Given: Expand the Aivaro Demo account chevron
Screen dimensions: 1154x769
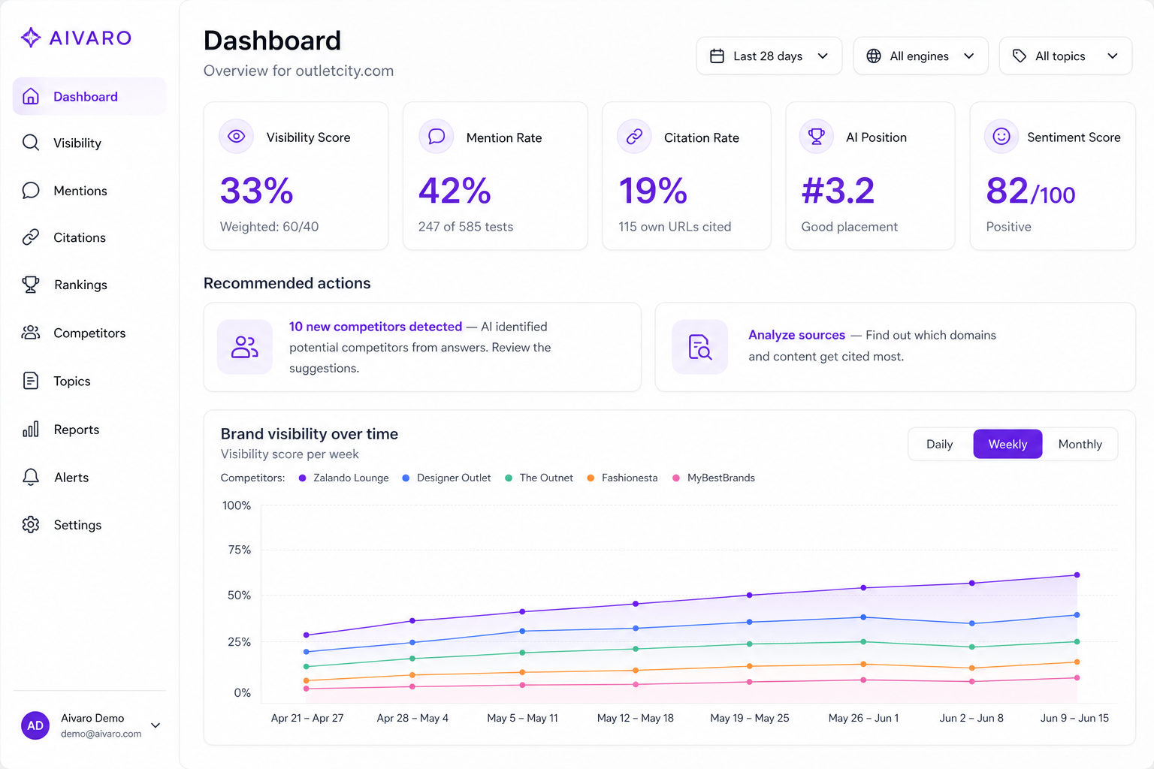Looking at the screenshot, I should [x=156, y=725].
